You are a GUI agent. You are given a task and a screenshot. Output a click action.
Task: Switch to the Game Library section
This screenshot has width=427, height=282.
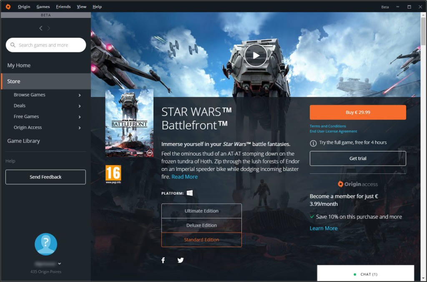[23, 141]
